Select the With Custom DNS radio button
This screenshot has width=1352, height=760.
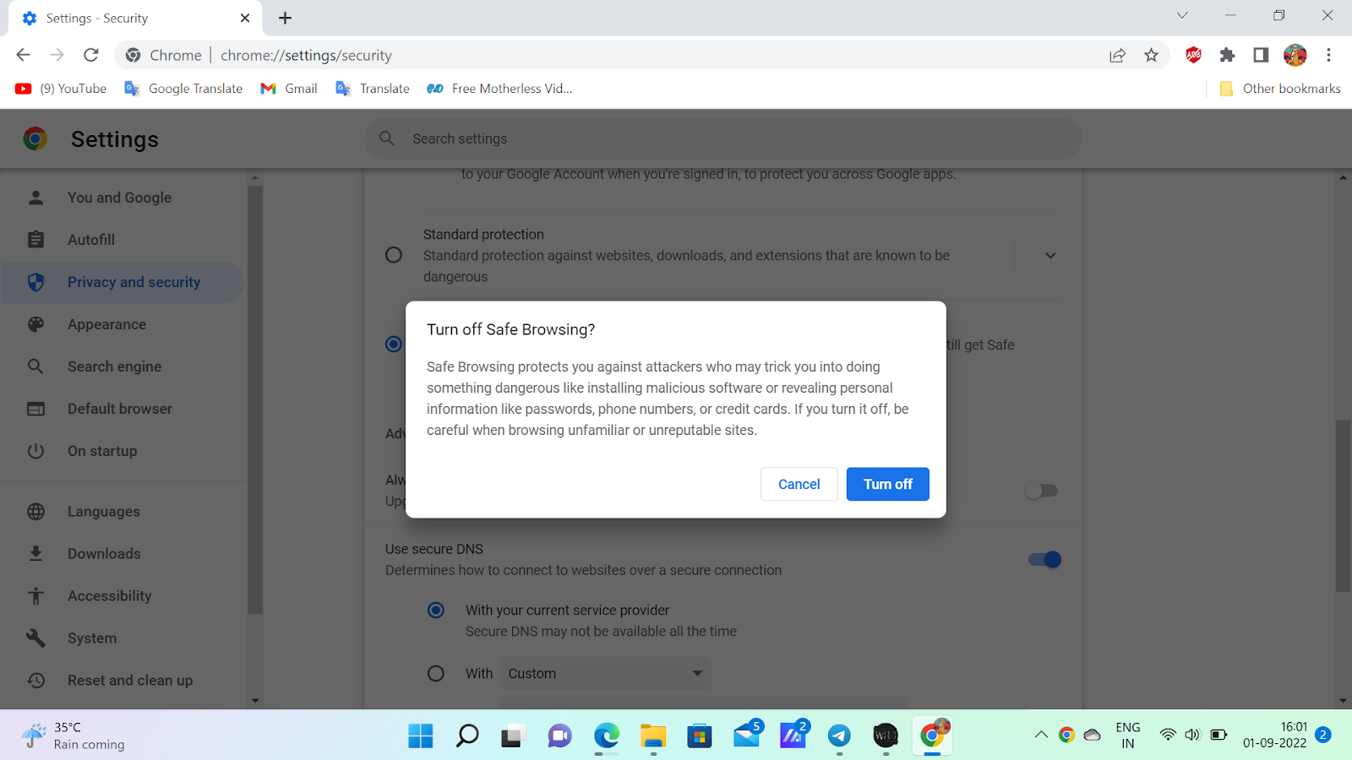pyautogui.click(x=436, y=674)
